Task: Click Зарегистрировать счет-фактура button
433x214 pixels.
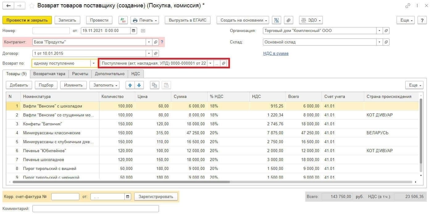Action: 156,196
